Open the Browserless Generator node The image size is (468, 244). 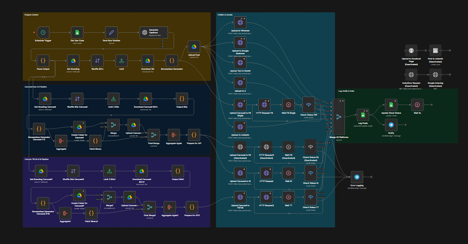[172, 60]
